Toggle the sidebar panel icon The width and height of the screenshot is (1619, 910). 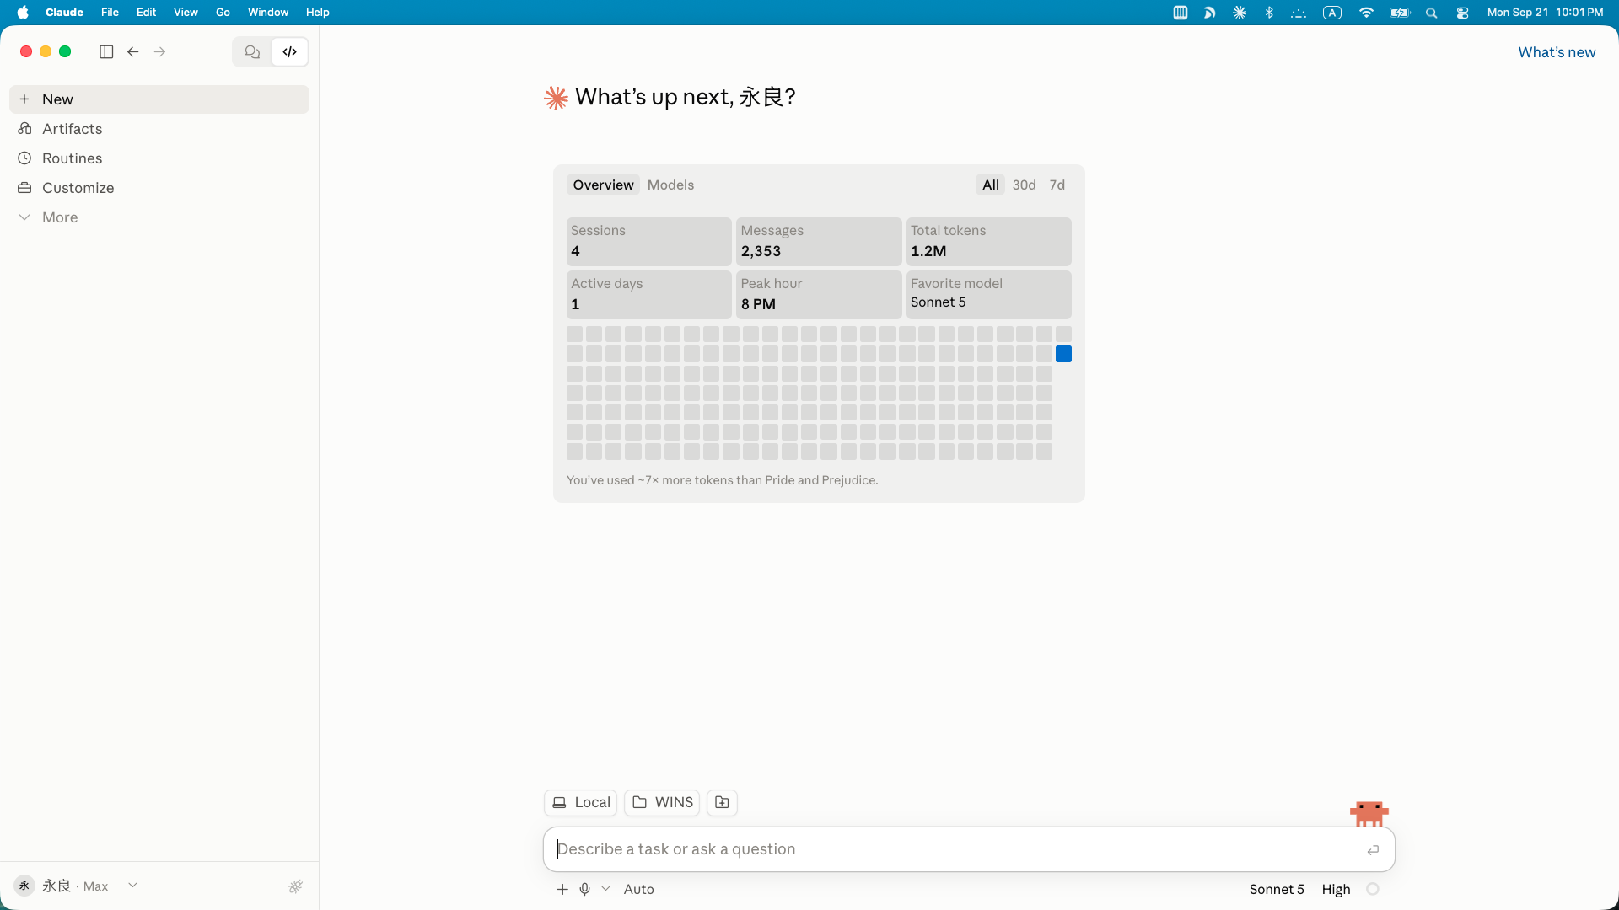pyautogui.click(x=106, y=52)
